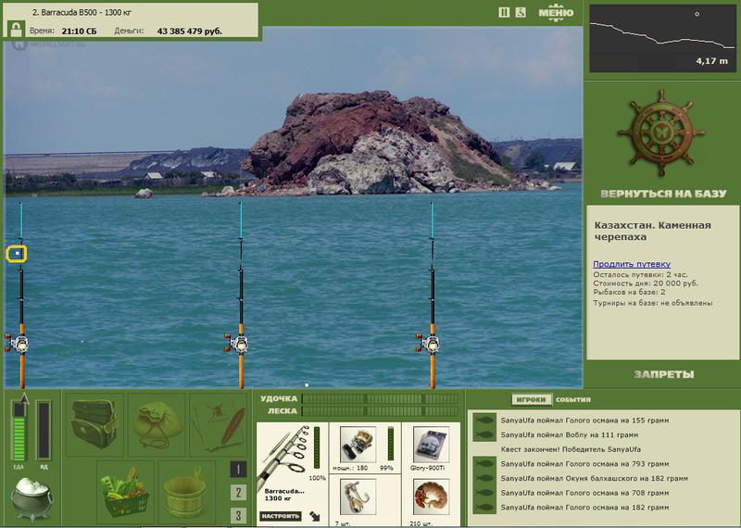Image resolution: width=741 pixels, height=528 pixels.
Task: Open the food basket icon
Action: [x=126, y=492]
